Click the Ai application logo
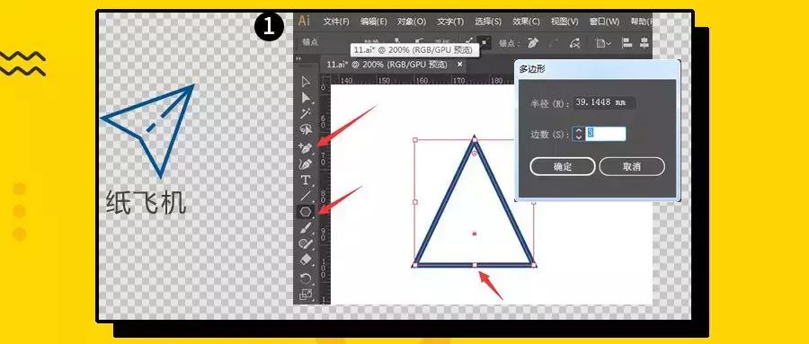The width and height of the screenshot is (809, 344). click(305, 22)
